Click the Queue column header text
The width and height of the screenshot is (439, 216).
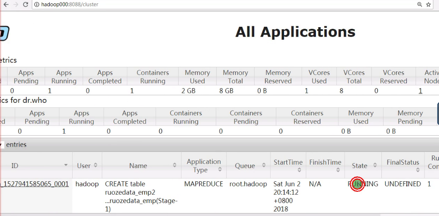(245, 165)
